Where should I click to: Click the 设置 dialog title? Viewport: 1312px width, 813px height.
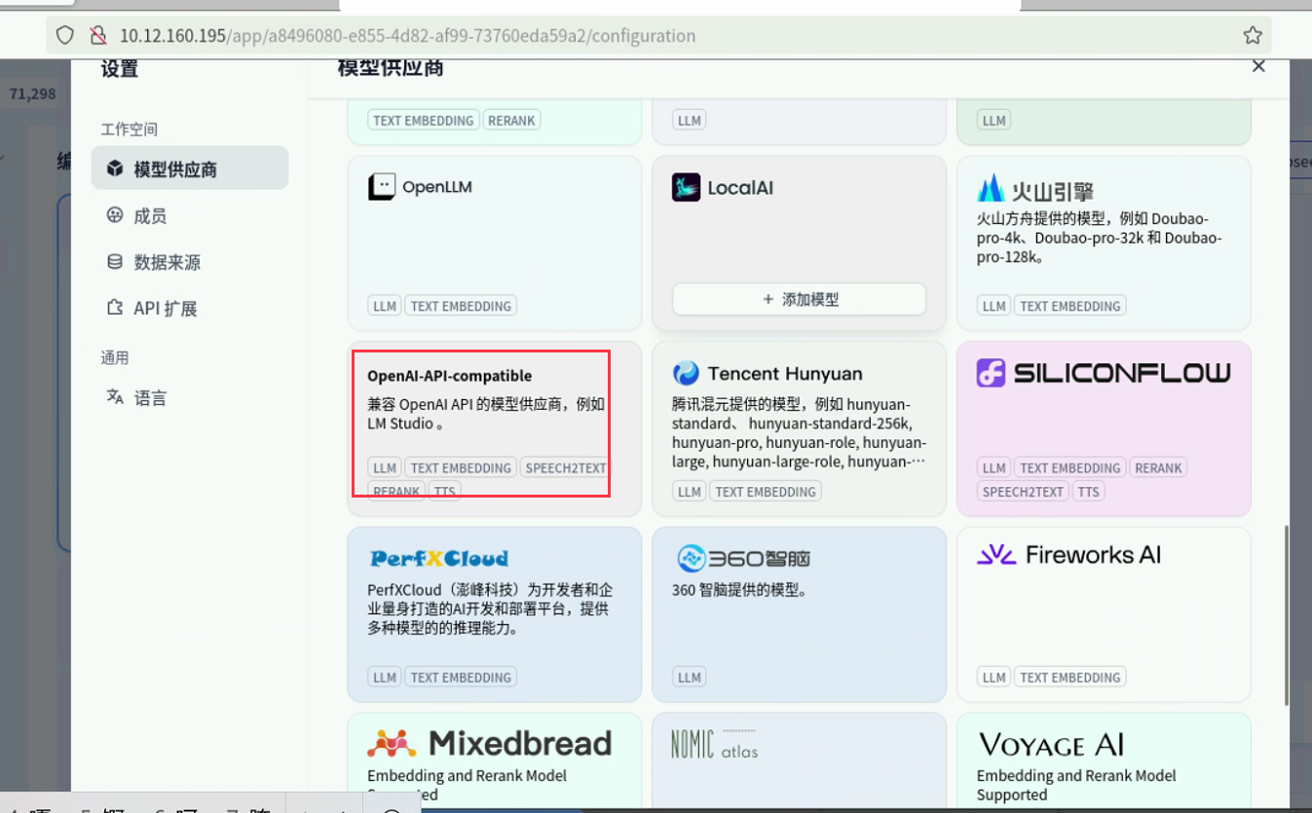point(120,68)
